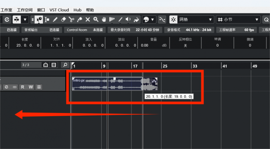Screen dimensions: 270x149
Task: Toggle the track link ∞ icon
Action: (x=15, y=87)
